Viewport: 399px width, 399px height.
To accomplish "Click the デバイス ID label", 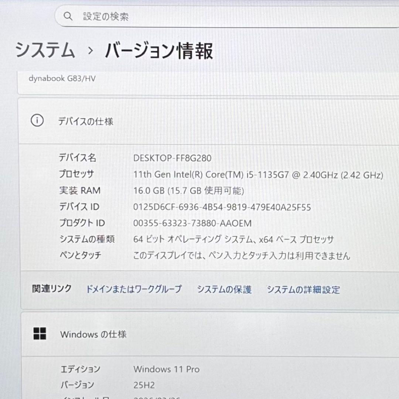I will (79, 207).
